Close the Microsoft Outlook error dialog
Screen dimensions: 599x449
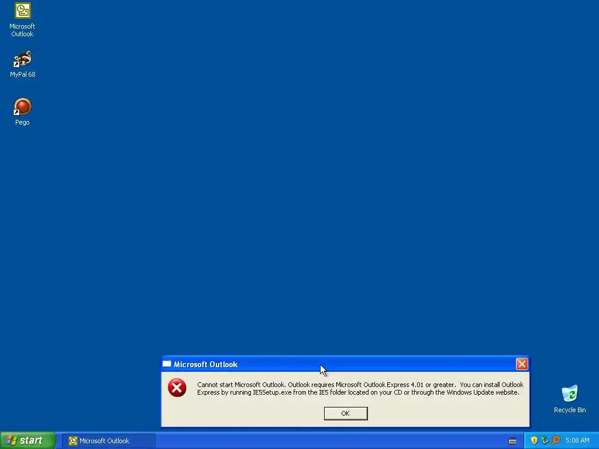click(x=521, y=364)
